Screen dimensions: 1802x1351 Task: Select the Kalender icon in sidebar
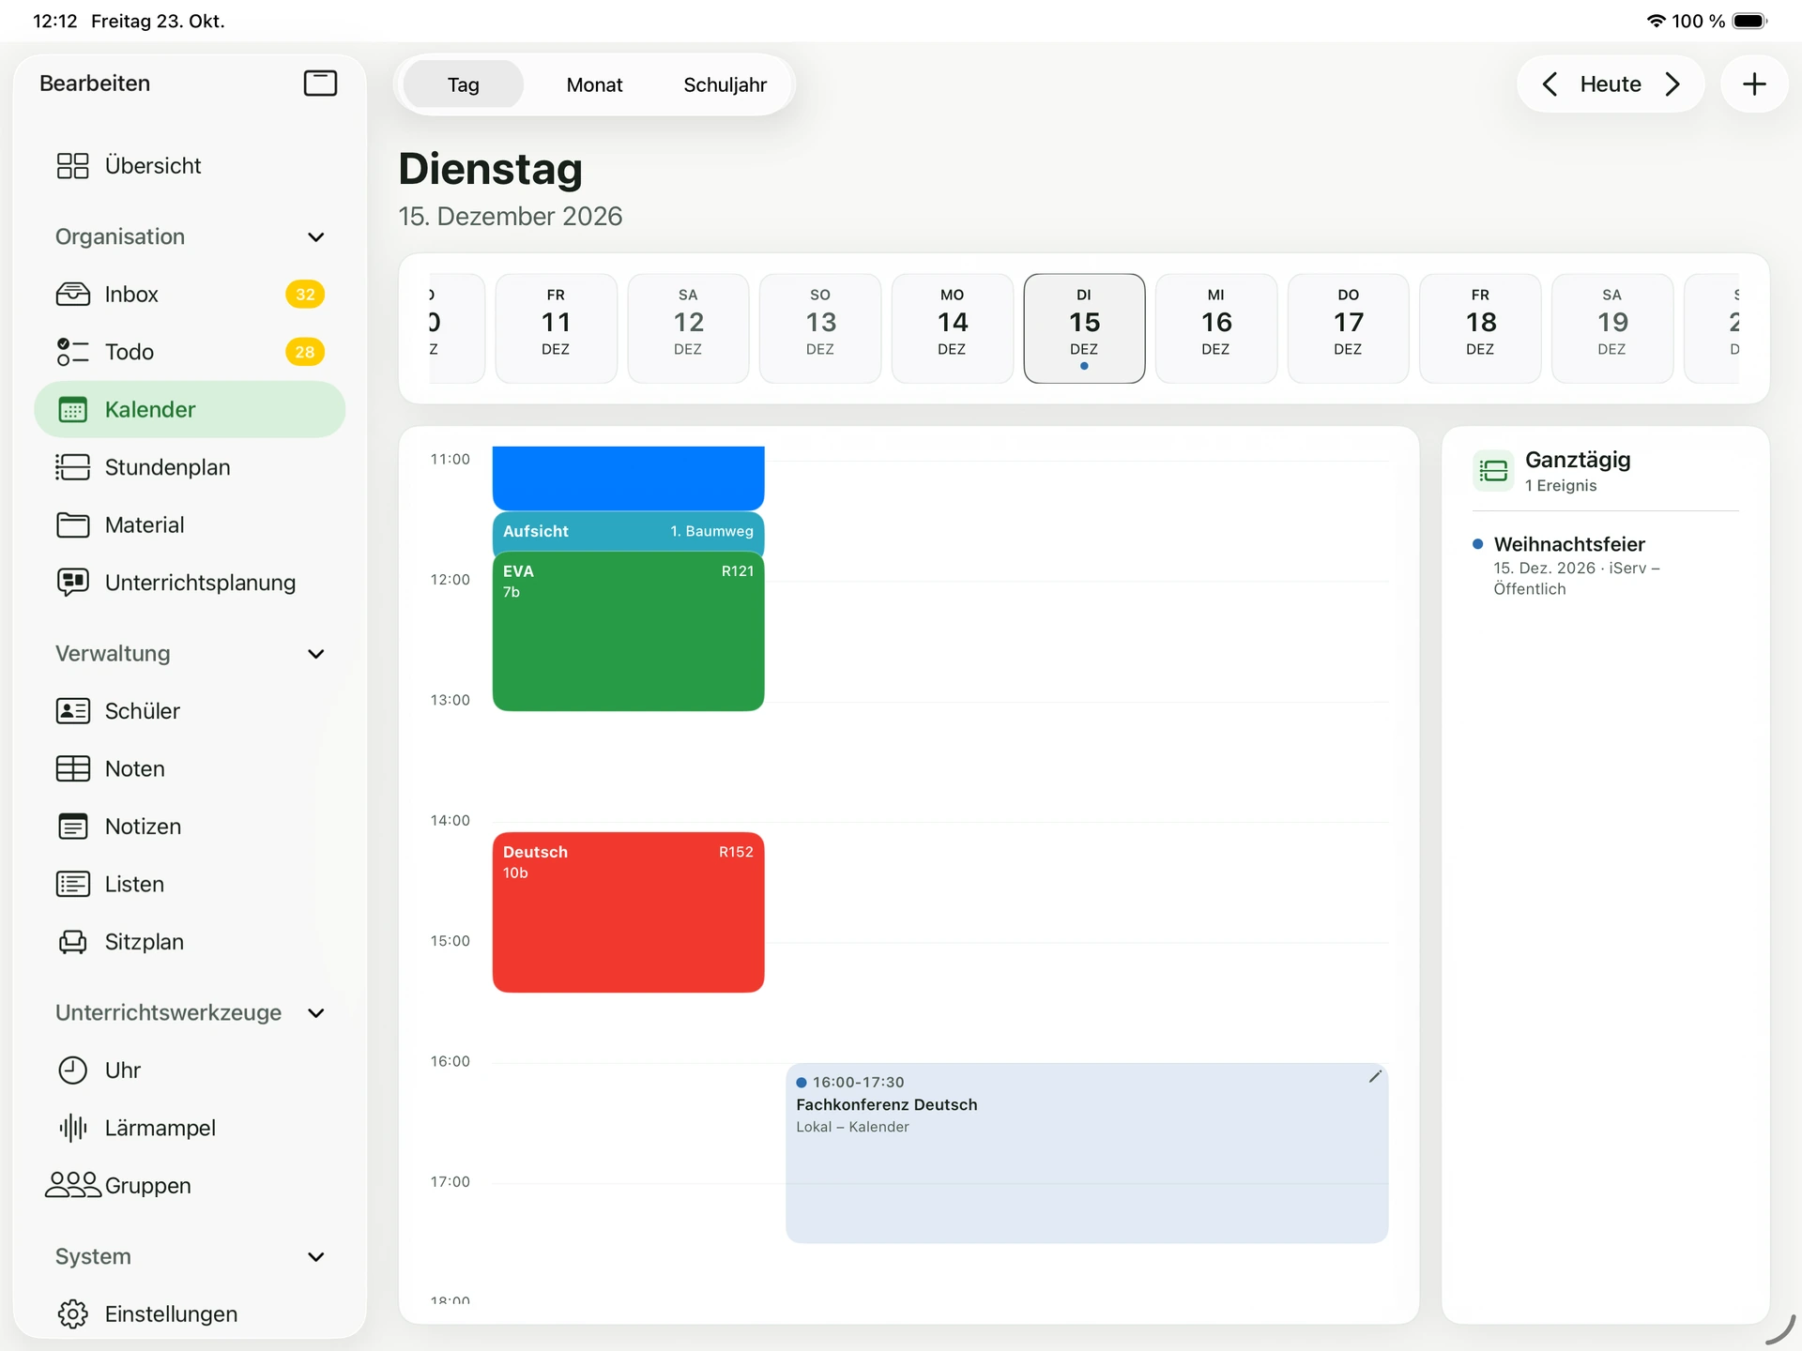72,410
